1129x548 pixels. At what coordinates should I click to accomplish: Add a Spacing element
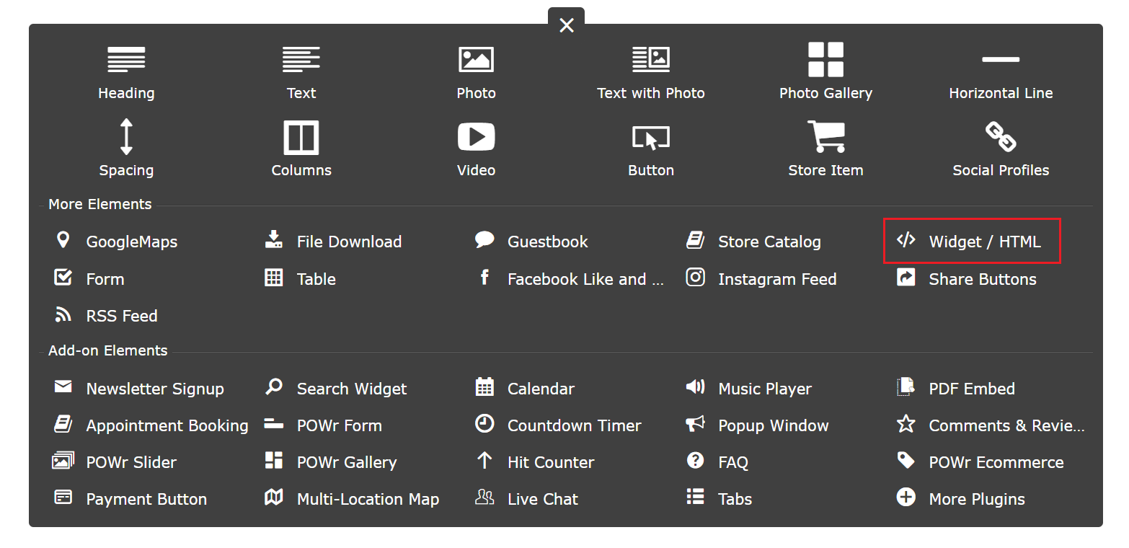coord(126,148)
